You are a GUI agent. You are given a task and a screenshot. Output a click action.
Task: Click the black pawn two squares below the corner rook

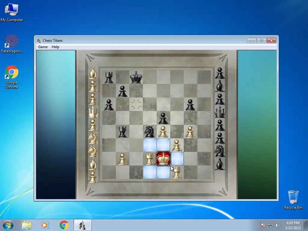(x=109, y=105)
